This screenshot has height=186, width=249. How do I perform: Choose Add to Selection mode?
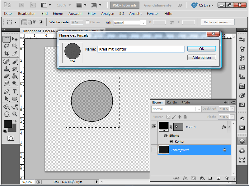coord(30,22)
